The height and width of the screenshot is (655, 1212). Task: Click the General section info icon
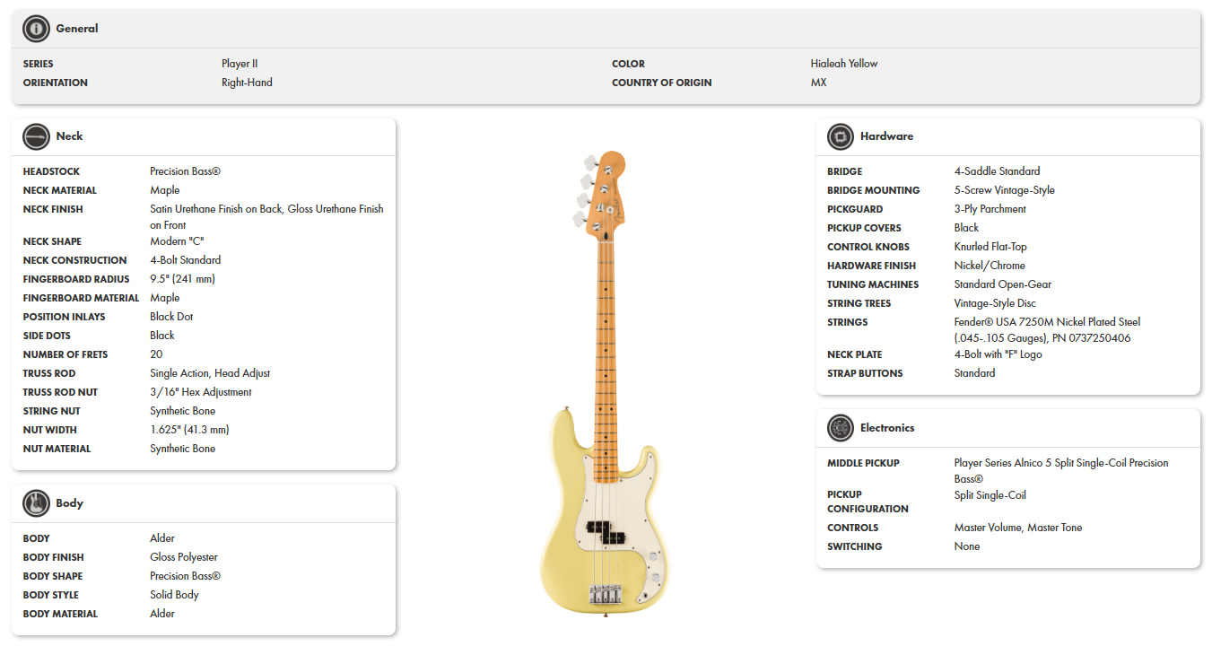click(36, 29)
